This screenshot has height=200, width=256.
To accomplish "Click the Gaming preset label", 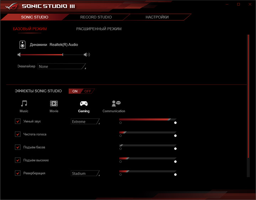I will (84, 111).
